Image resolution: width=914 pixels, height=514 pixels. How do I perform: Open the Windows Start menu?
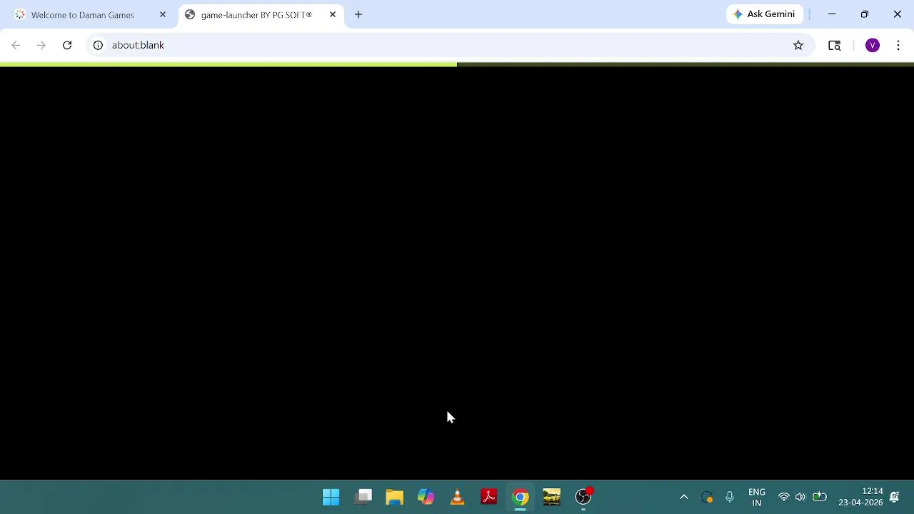point(331,497)
